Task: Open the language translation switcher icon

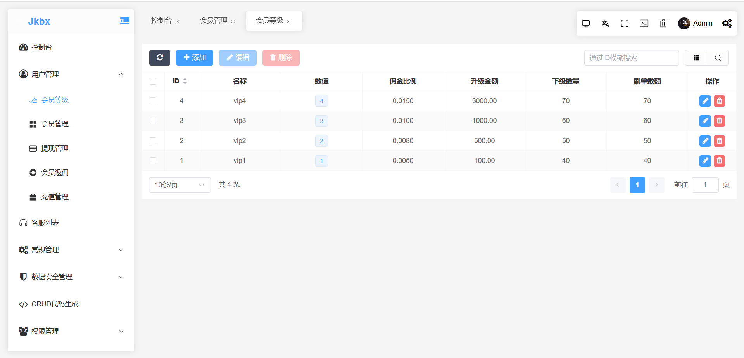Action: coord(605,24)
